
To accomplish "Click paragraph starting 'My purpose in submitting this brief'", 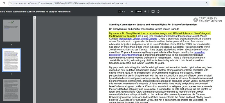I will click(x=161, y=85).
